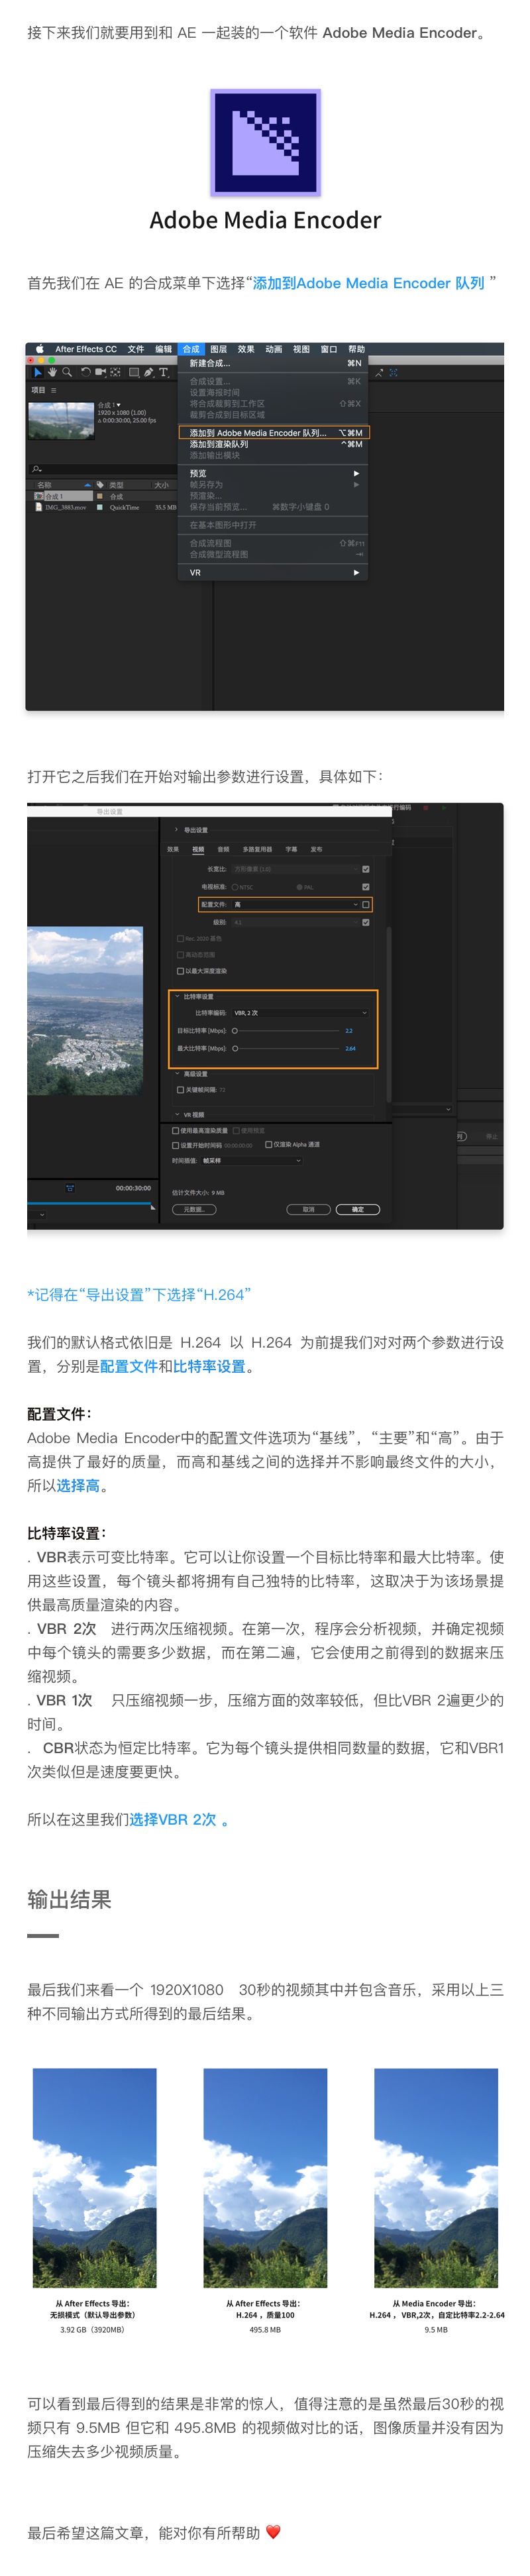Click the project panel search magnifier icon

[x=37, y=468]
